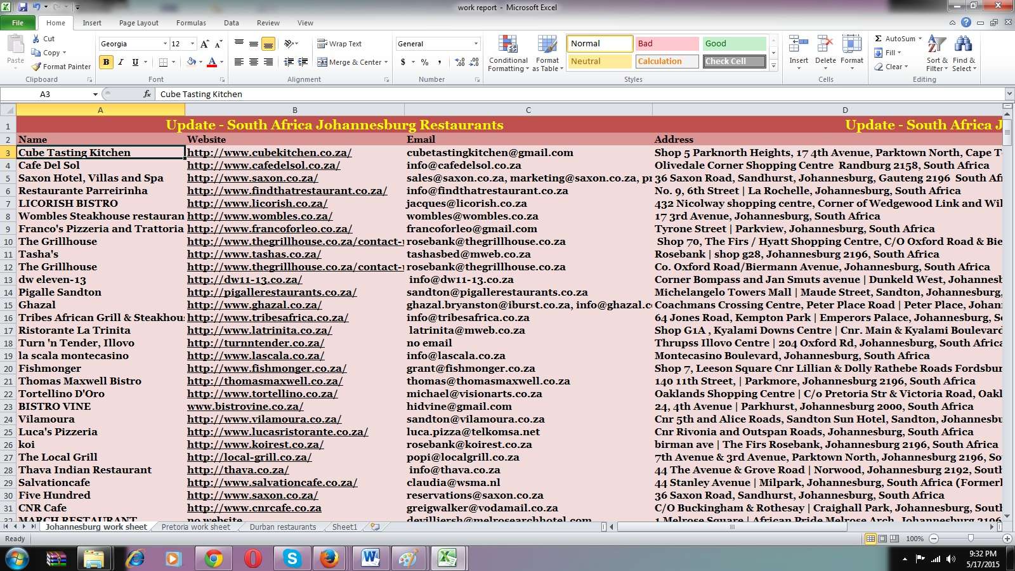Open the File tab
This screenshot has width=1015, height=571.
[x=18, y=23]
